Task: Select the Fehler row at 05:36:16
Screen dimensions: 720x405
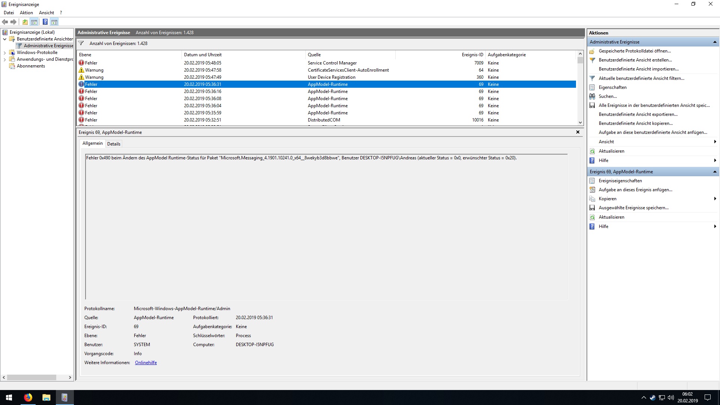Action: point(326,91)
